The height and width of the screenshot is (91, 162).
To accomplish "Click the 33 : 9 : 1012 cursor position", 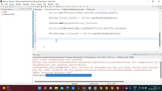I will pyautogui.click(x=111, y=84).
